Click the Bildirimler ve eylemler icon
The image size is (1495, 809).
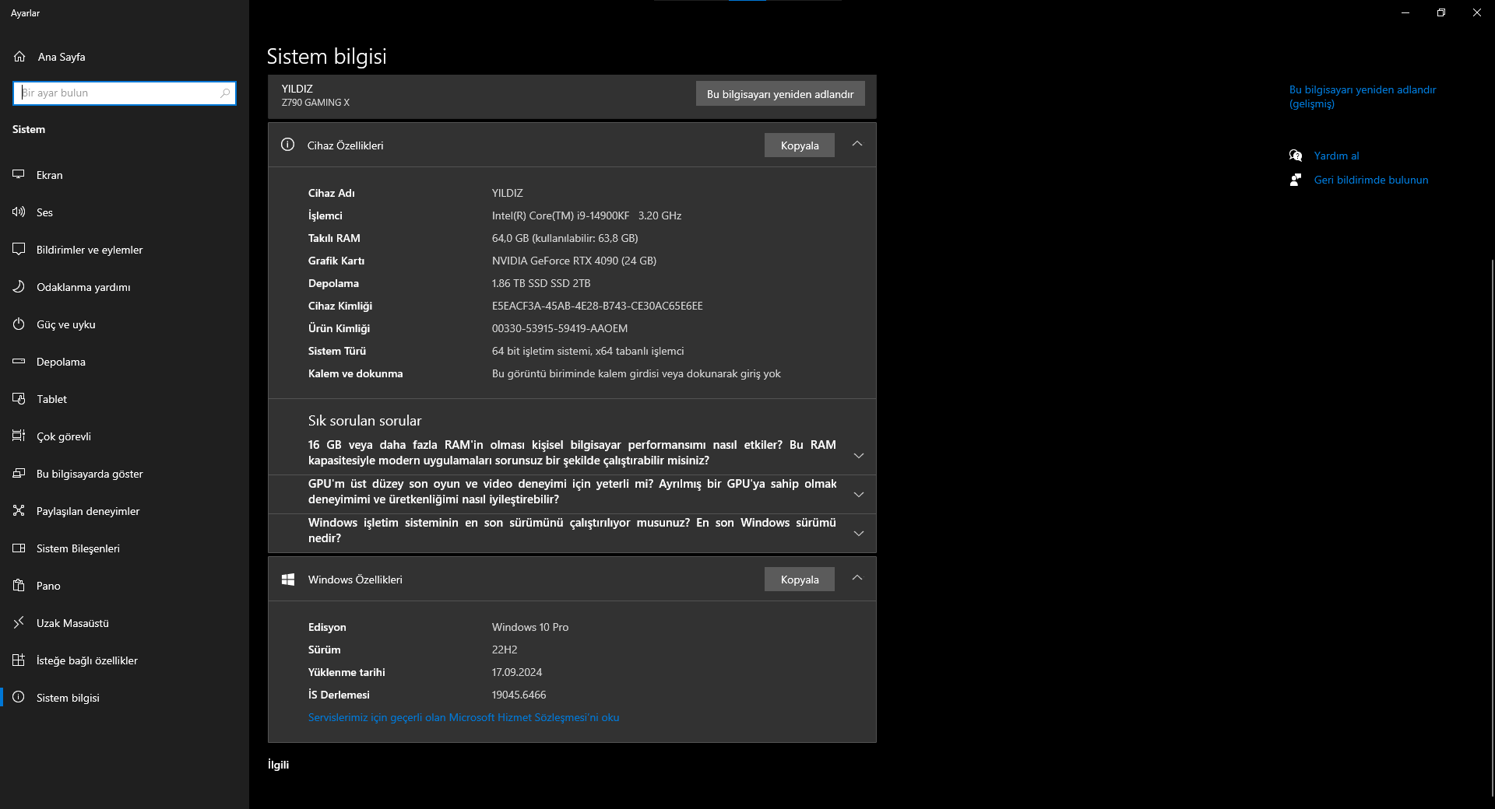click(19, 250)
